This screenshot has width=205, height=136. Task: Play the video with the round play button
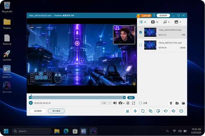click(31, 103)
